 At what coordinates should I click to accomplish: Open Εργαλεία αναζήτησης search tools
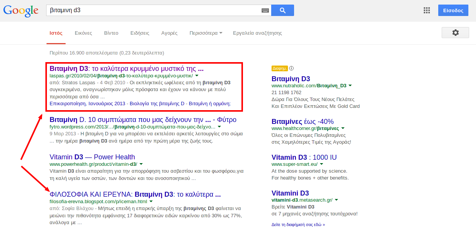click(257, 33)
